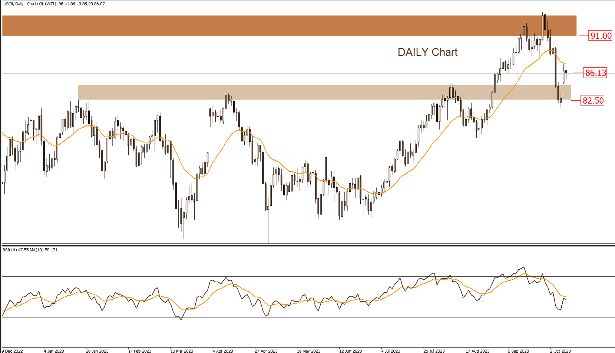Click the 9 Dec 2022 date label
The image size is (615, 353).
coord(12,351)
